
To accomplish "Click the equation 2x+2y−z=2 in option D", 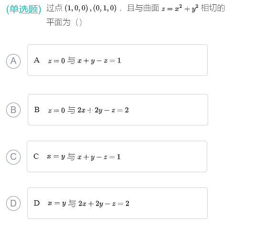I will point(104,204).
